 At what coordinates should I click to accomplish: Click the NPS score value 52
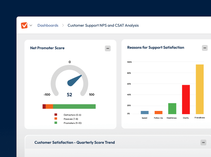point(69,95)
